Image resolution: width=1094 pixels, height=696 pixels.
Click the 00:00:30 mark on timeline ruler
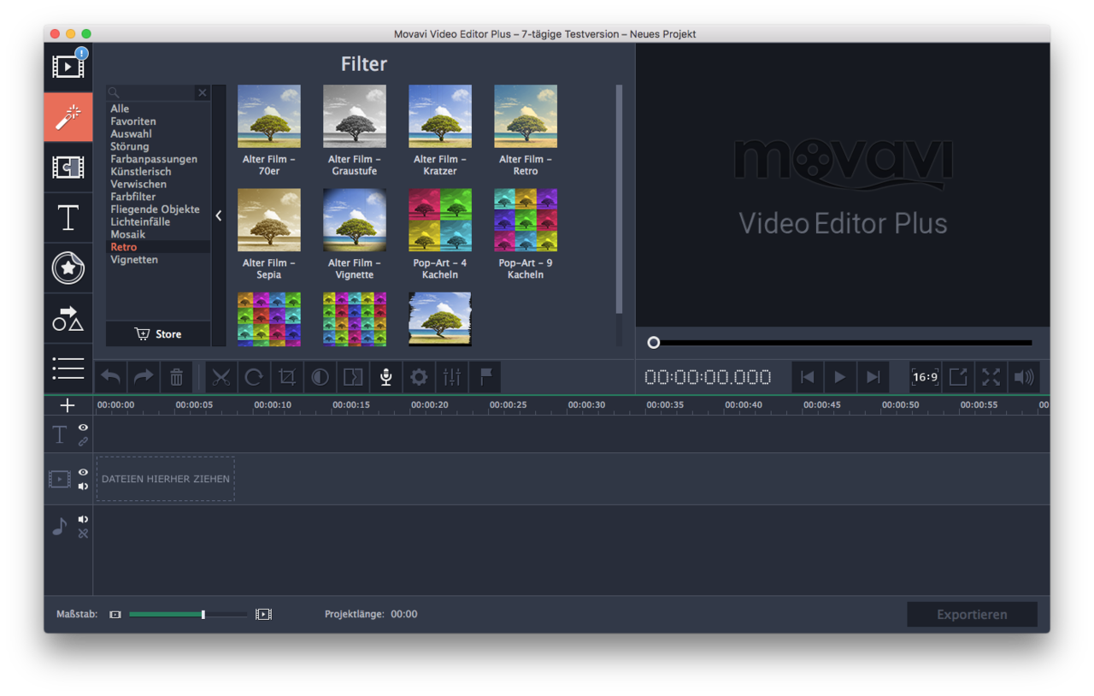586,405
